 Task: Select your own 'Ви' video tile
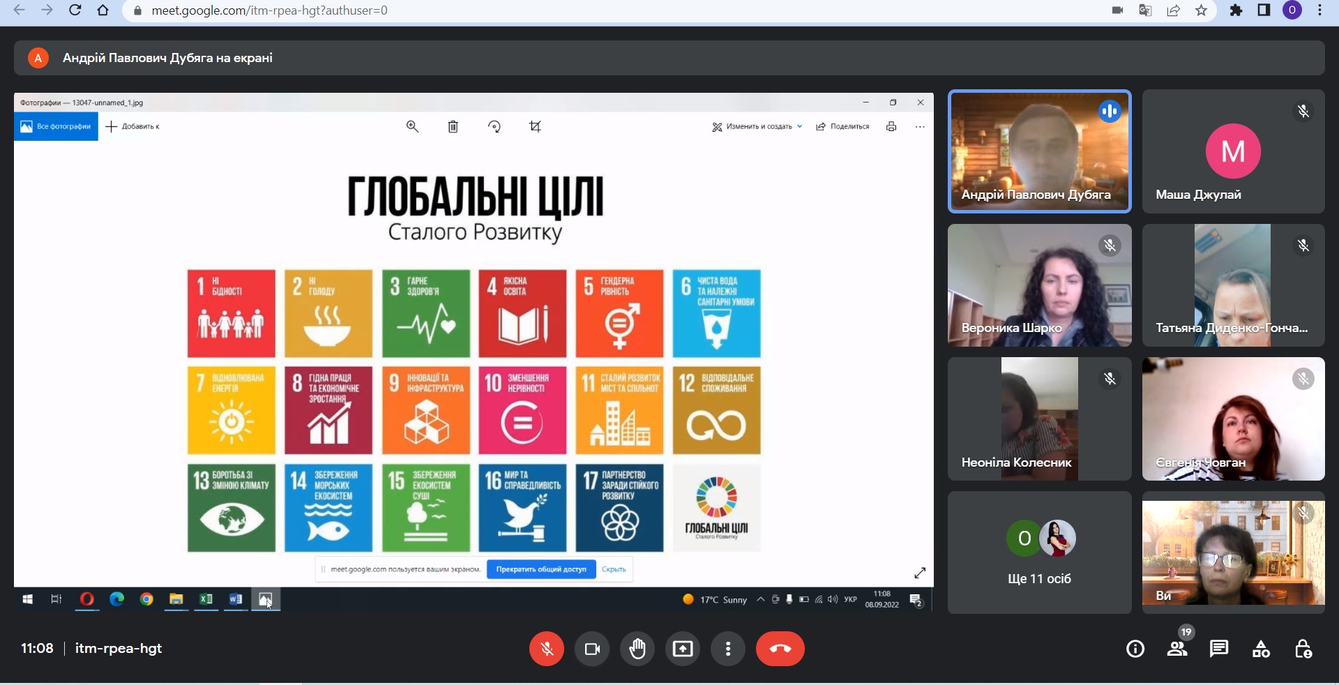[x=1233, y=552]
